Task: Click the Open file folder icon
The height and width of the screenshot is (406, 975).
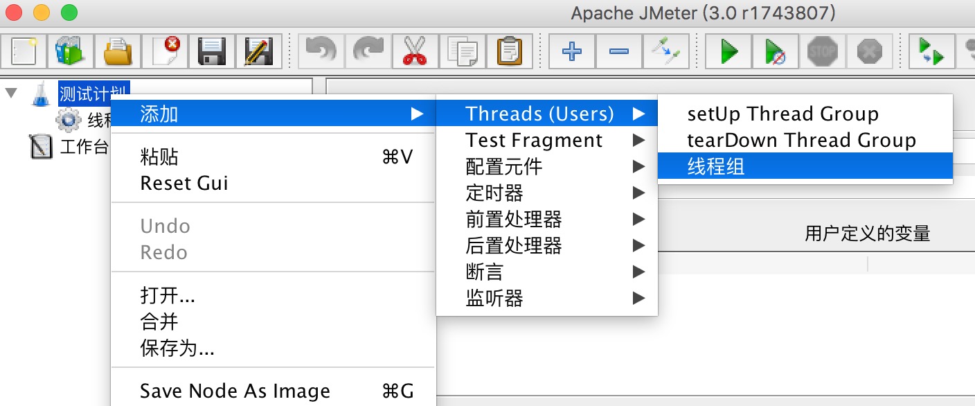Action: (x=117, y=51)
